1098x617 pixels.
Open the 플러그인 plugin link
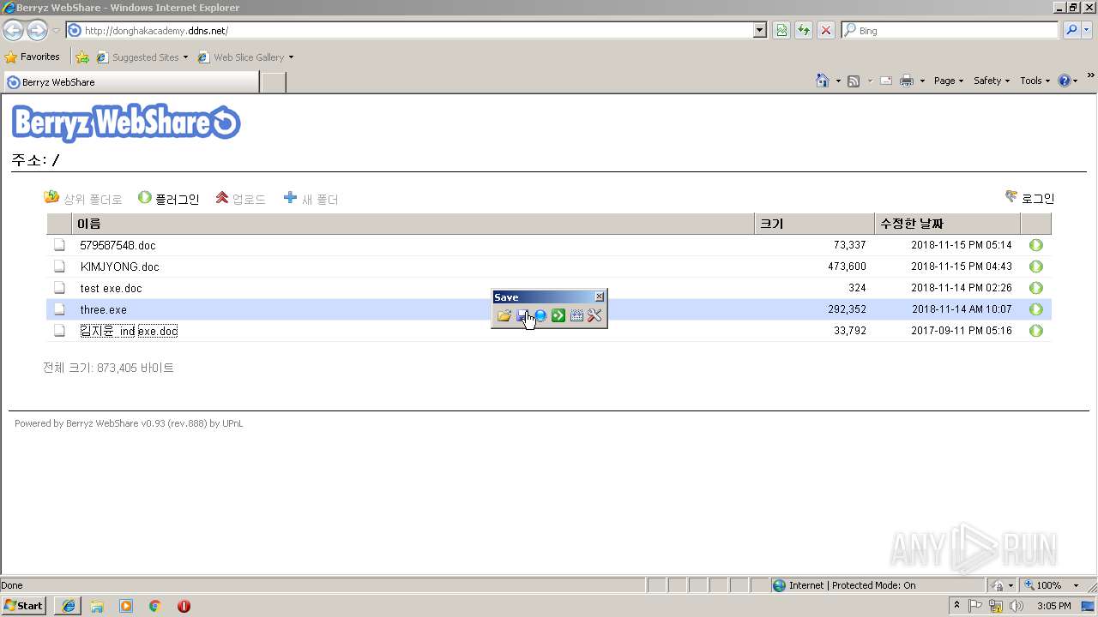[x=169, y=199]
